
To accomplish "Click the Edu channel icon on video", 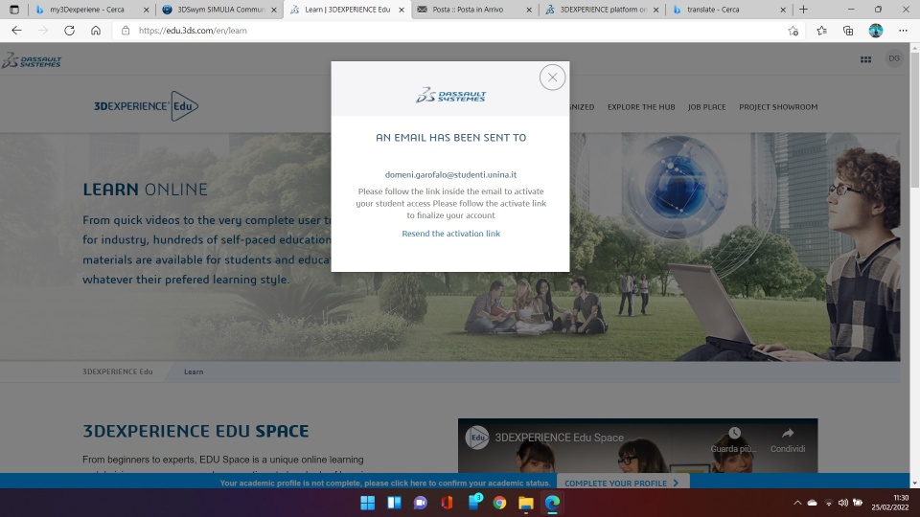I will coord(477,438).
